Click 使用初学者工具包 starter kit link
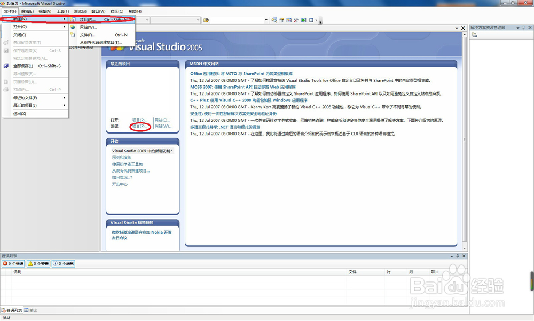Screen dimensions: 534x321 [x=128, y=165]
